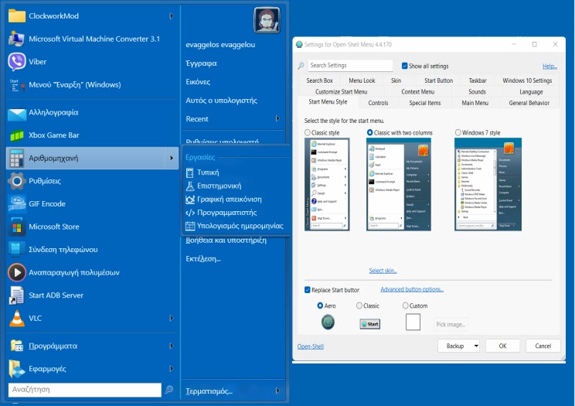Select the Προγραμματιστής code icon
Image resolution: width=575 pixels, height=406 pixels.
click(189, 213)
